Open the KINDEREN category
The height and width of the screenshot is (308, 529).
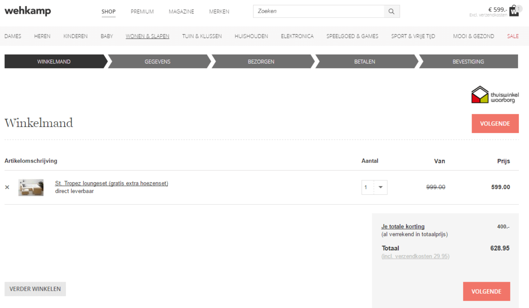75,36
